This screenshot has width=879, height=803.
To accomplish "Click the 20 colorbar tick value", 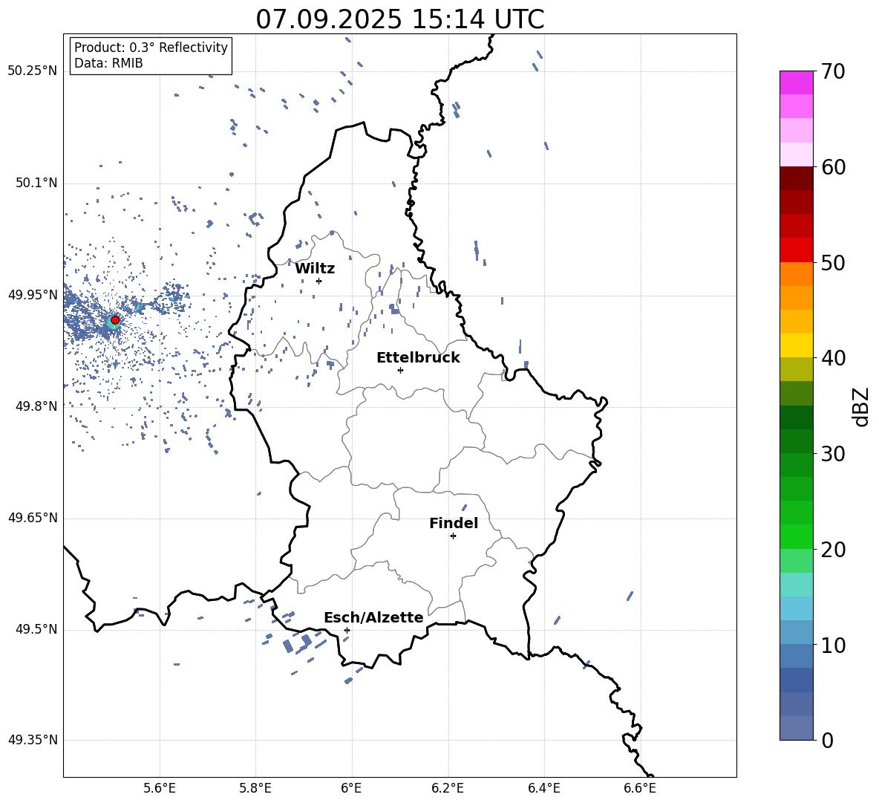I will pyautogui.click(x=833, y=550).
